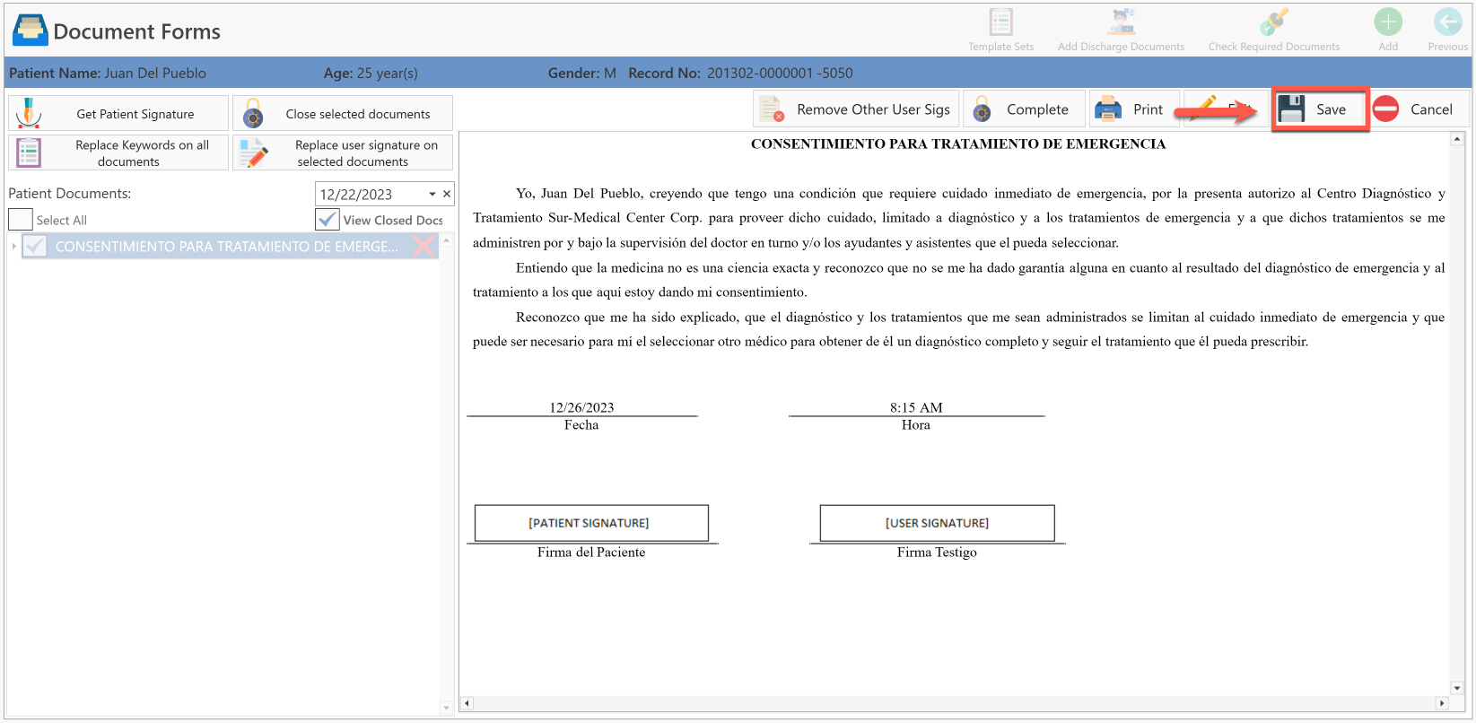Click document list scroll down arrow
Image resolution: width=1476 pixels, height=723 pixels.
(x=446, y=708)
